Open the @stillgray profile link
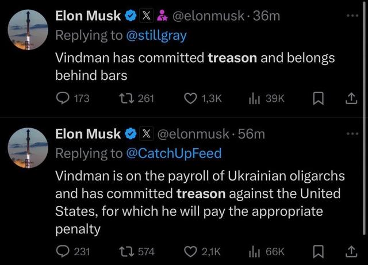This screenshot has height=265, width=368. click(x=156, y=36)
